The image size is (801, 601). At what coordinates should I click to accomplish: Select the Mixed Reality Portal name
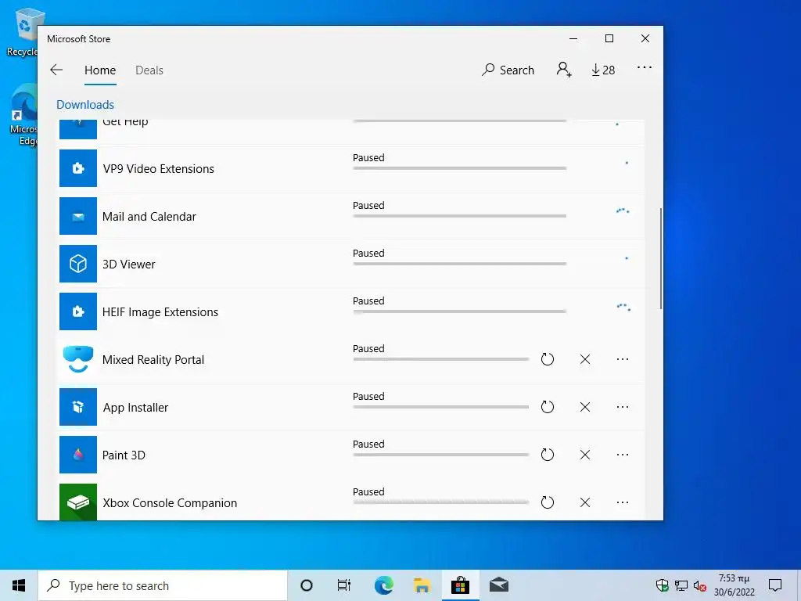(153, 360)
